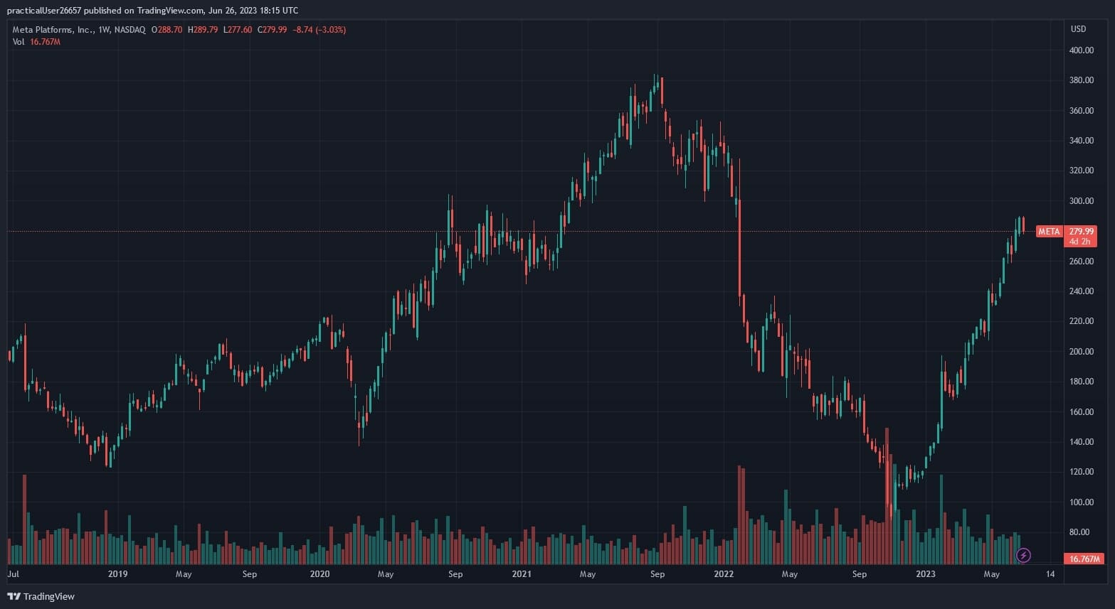1115x609 pixels.
Task: Click the 2020 label on the time axis
Action: 319,574
